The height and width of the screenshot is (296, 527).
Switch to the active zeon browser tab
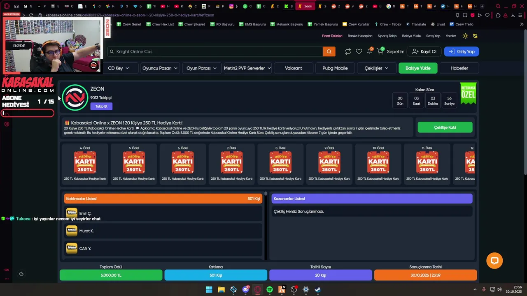tap(305, 6)
